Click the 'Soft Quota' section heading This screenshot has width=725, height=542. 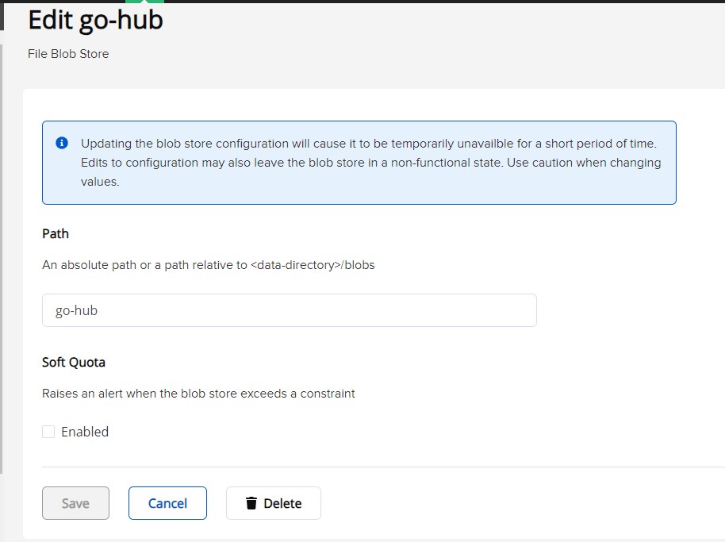tap(74, 362)
